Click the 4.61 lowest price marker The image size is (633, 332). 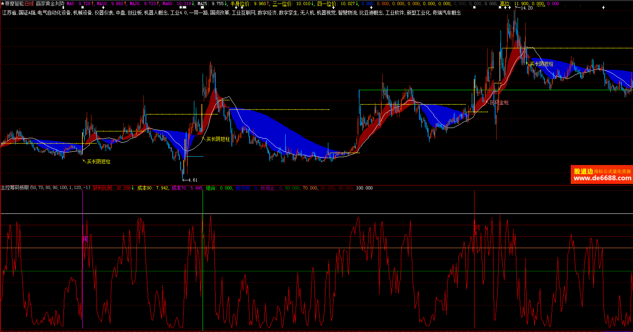pyautogui.click(x=192, y=180)
